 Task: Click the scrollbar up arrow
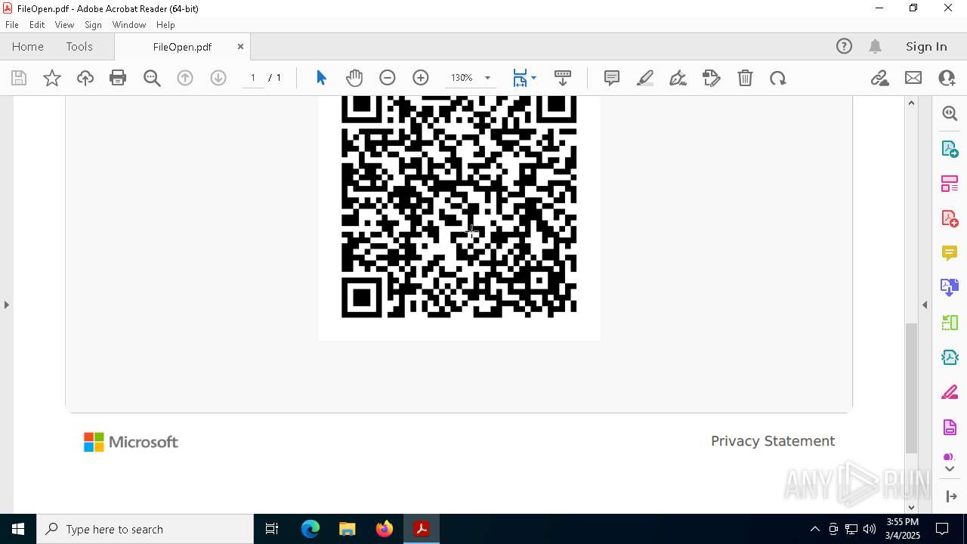click(911, 103)
